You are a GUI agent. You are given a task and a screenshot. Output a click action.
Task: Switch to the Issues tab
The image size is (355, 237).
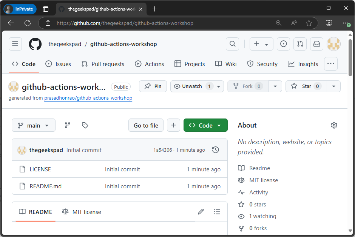(58, 64)
